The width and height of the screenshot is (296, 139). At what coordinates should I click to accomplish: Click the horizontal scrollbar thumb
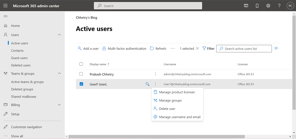[157, 137]
